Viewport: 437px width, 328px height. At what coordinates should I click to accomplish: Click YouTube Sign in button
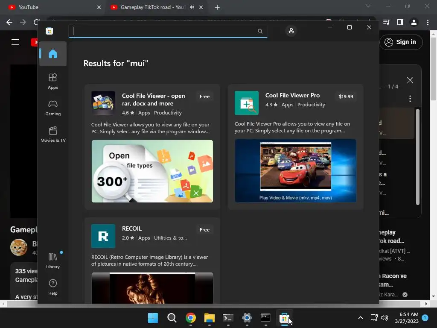coord(401,42)
